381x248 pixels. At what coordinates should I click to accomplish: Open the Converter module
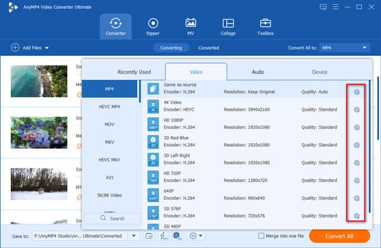[x=116, y=27]
